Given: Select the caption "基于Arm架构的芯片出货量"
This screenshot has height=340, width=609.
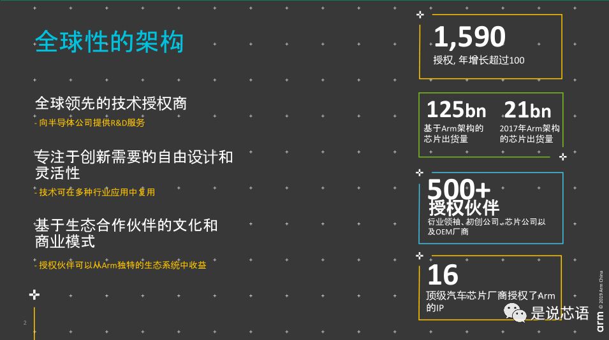Looking at the screenshot, I should 453,134.
